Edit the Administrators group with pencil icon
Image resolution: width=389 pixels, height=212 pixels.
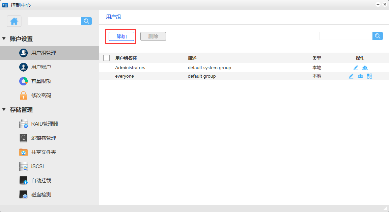(x=356, y=68)
